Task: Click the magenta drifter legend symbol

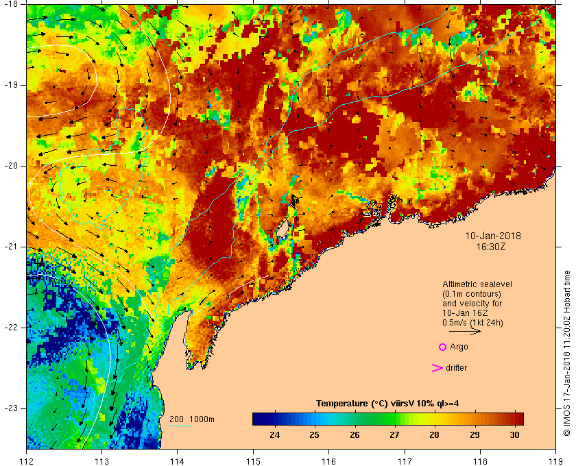Action: [437, 368]
